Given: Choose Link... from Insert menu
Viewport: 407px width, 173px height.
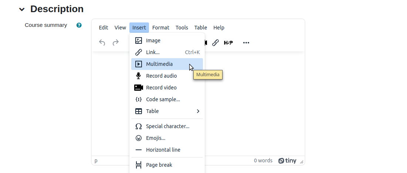Looking at the screenshot, I should pyautogui.click(x=167, y=52).
